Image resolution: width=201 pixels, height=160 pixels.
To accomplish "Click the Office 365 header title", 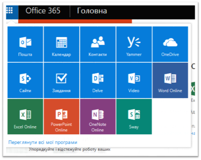I will point(43,11).
